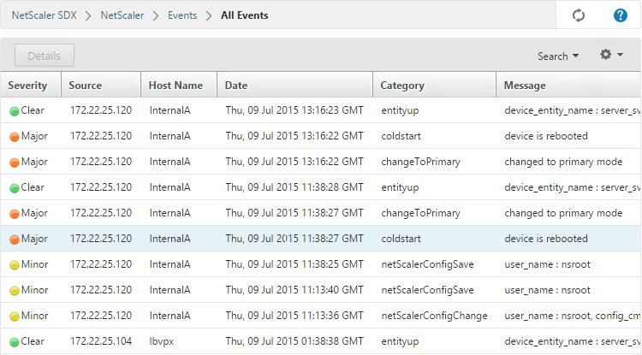Click the refresh icon in the top bar
The width and height of the screenshot is (642, 355).
point(578,15)
